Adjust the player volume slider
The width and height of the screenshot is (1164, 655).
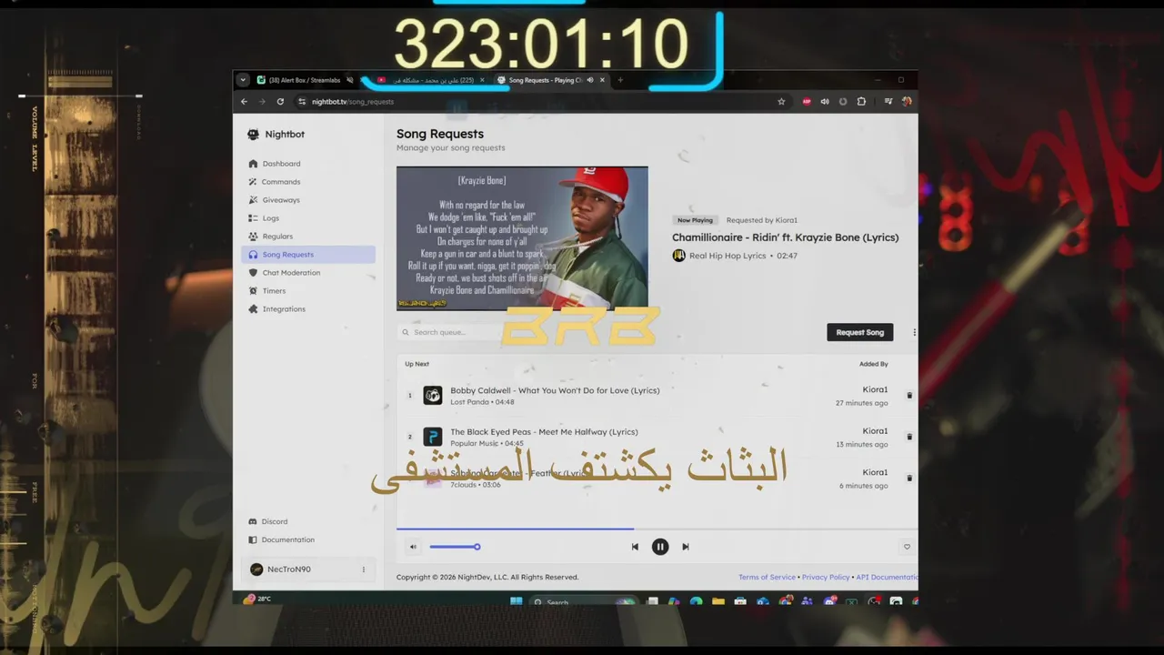(x=455, y=547)
